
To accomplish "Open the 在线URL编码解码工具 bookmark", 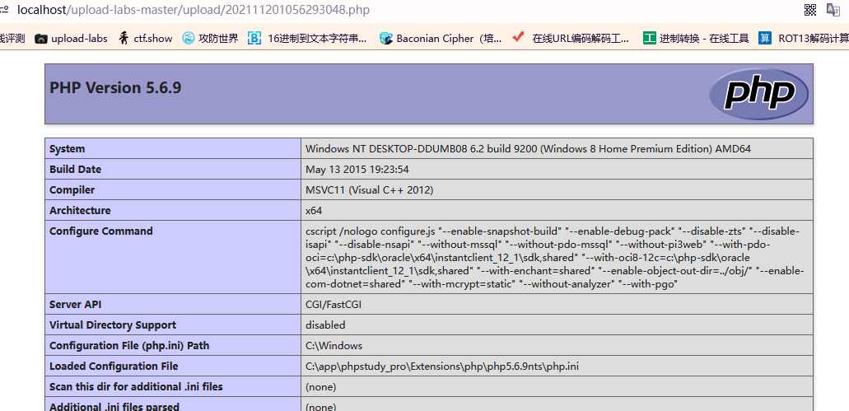I will click(571, 39).
